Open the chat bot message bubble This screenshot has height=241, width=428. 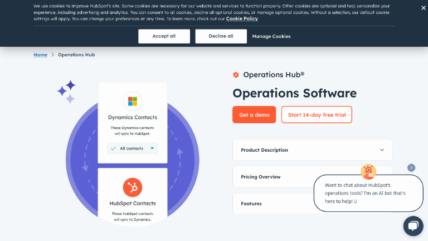point(368,193)
